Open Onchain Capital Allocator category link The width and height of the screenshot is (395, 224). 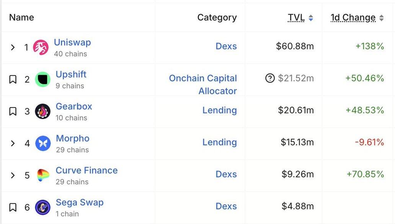point(203,84)
